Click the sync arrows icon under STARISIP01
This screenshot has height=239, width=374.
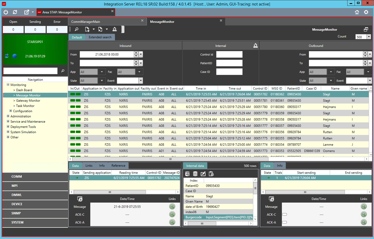(7, 56)
